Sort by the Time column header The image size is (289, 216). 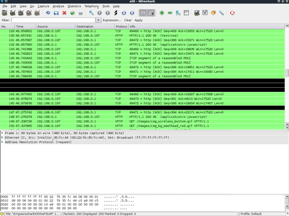coord(25,27)
